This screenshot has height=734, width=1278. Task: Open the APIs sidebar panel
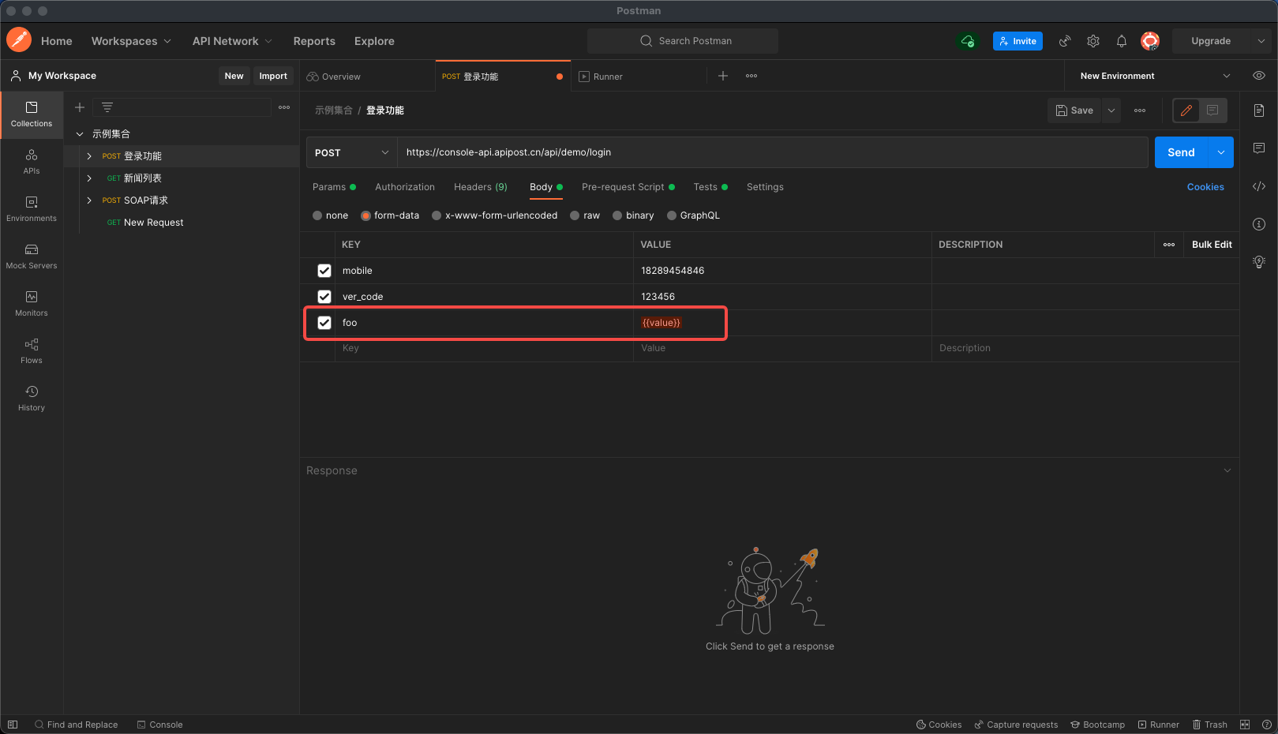[x=32, y=162]
